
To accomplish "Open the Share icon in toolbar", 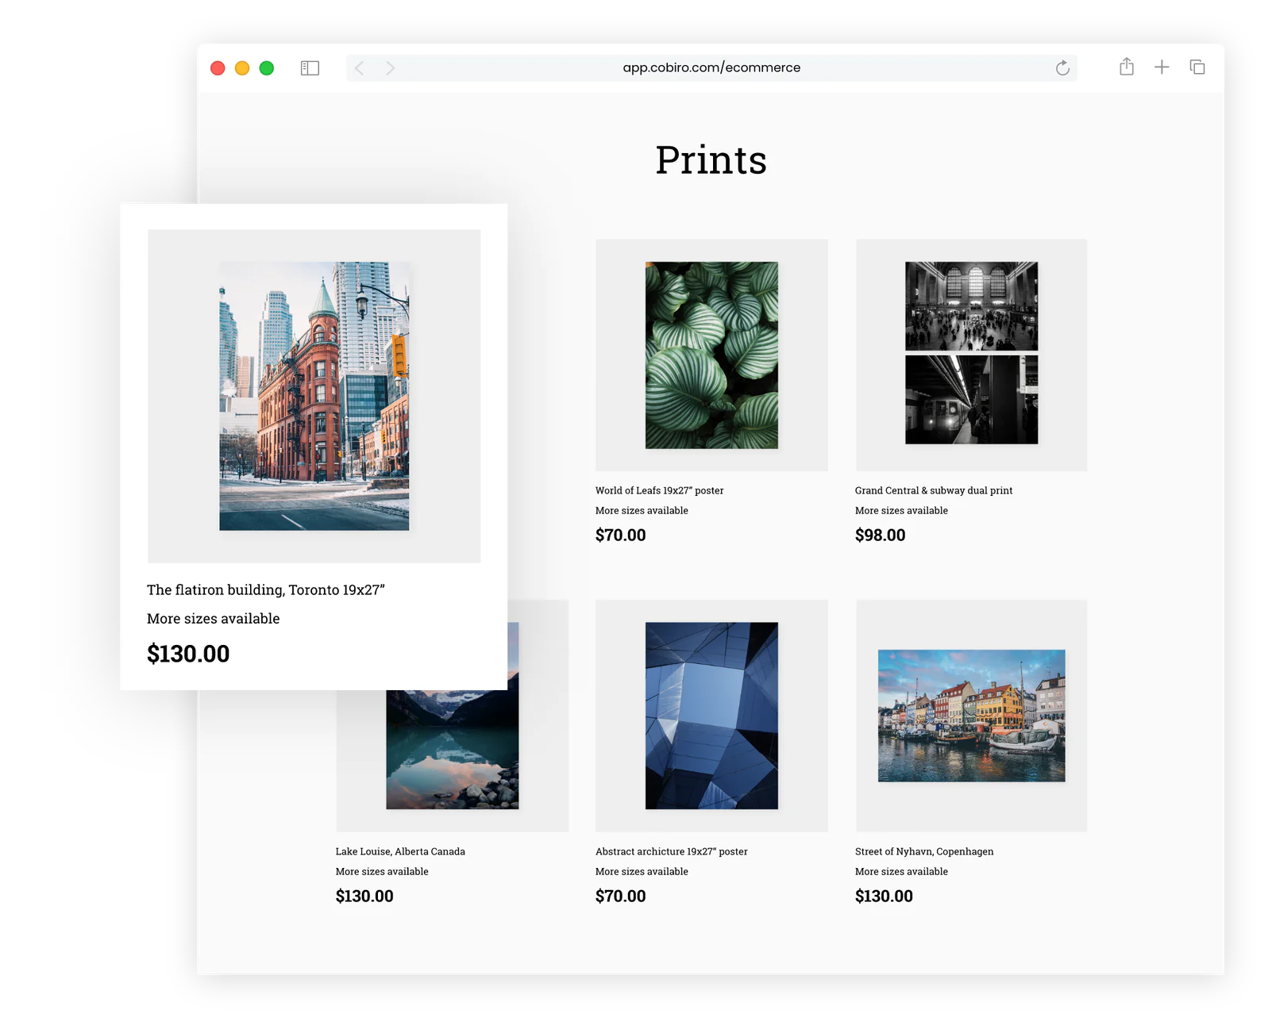I will (x=1126, y=67).
